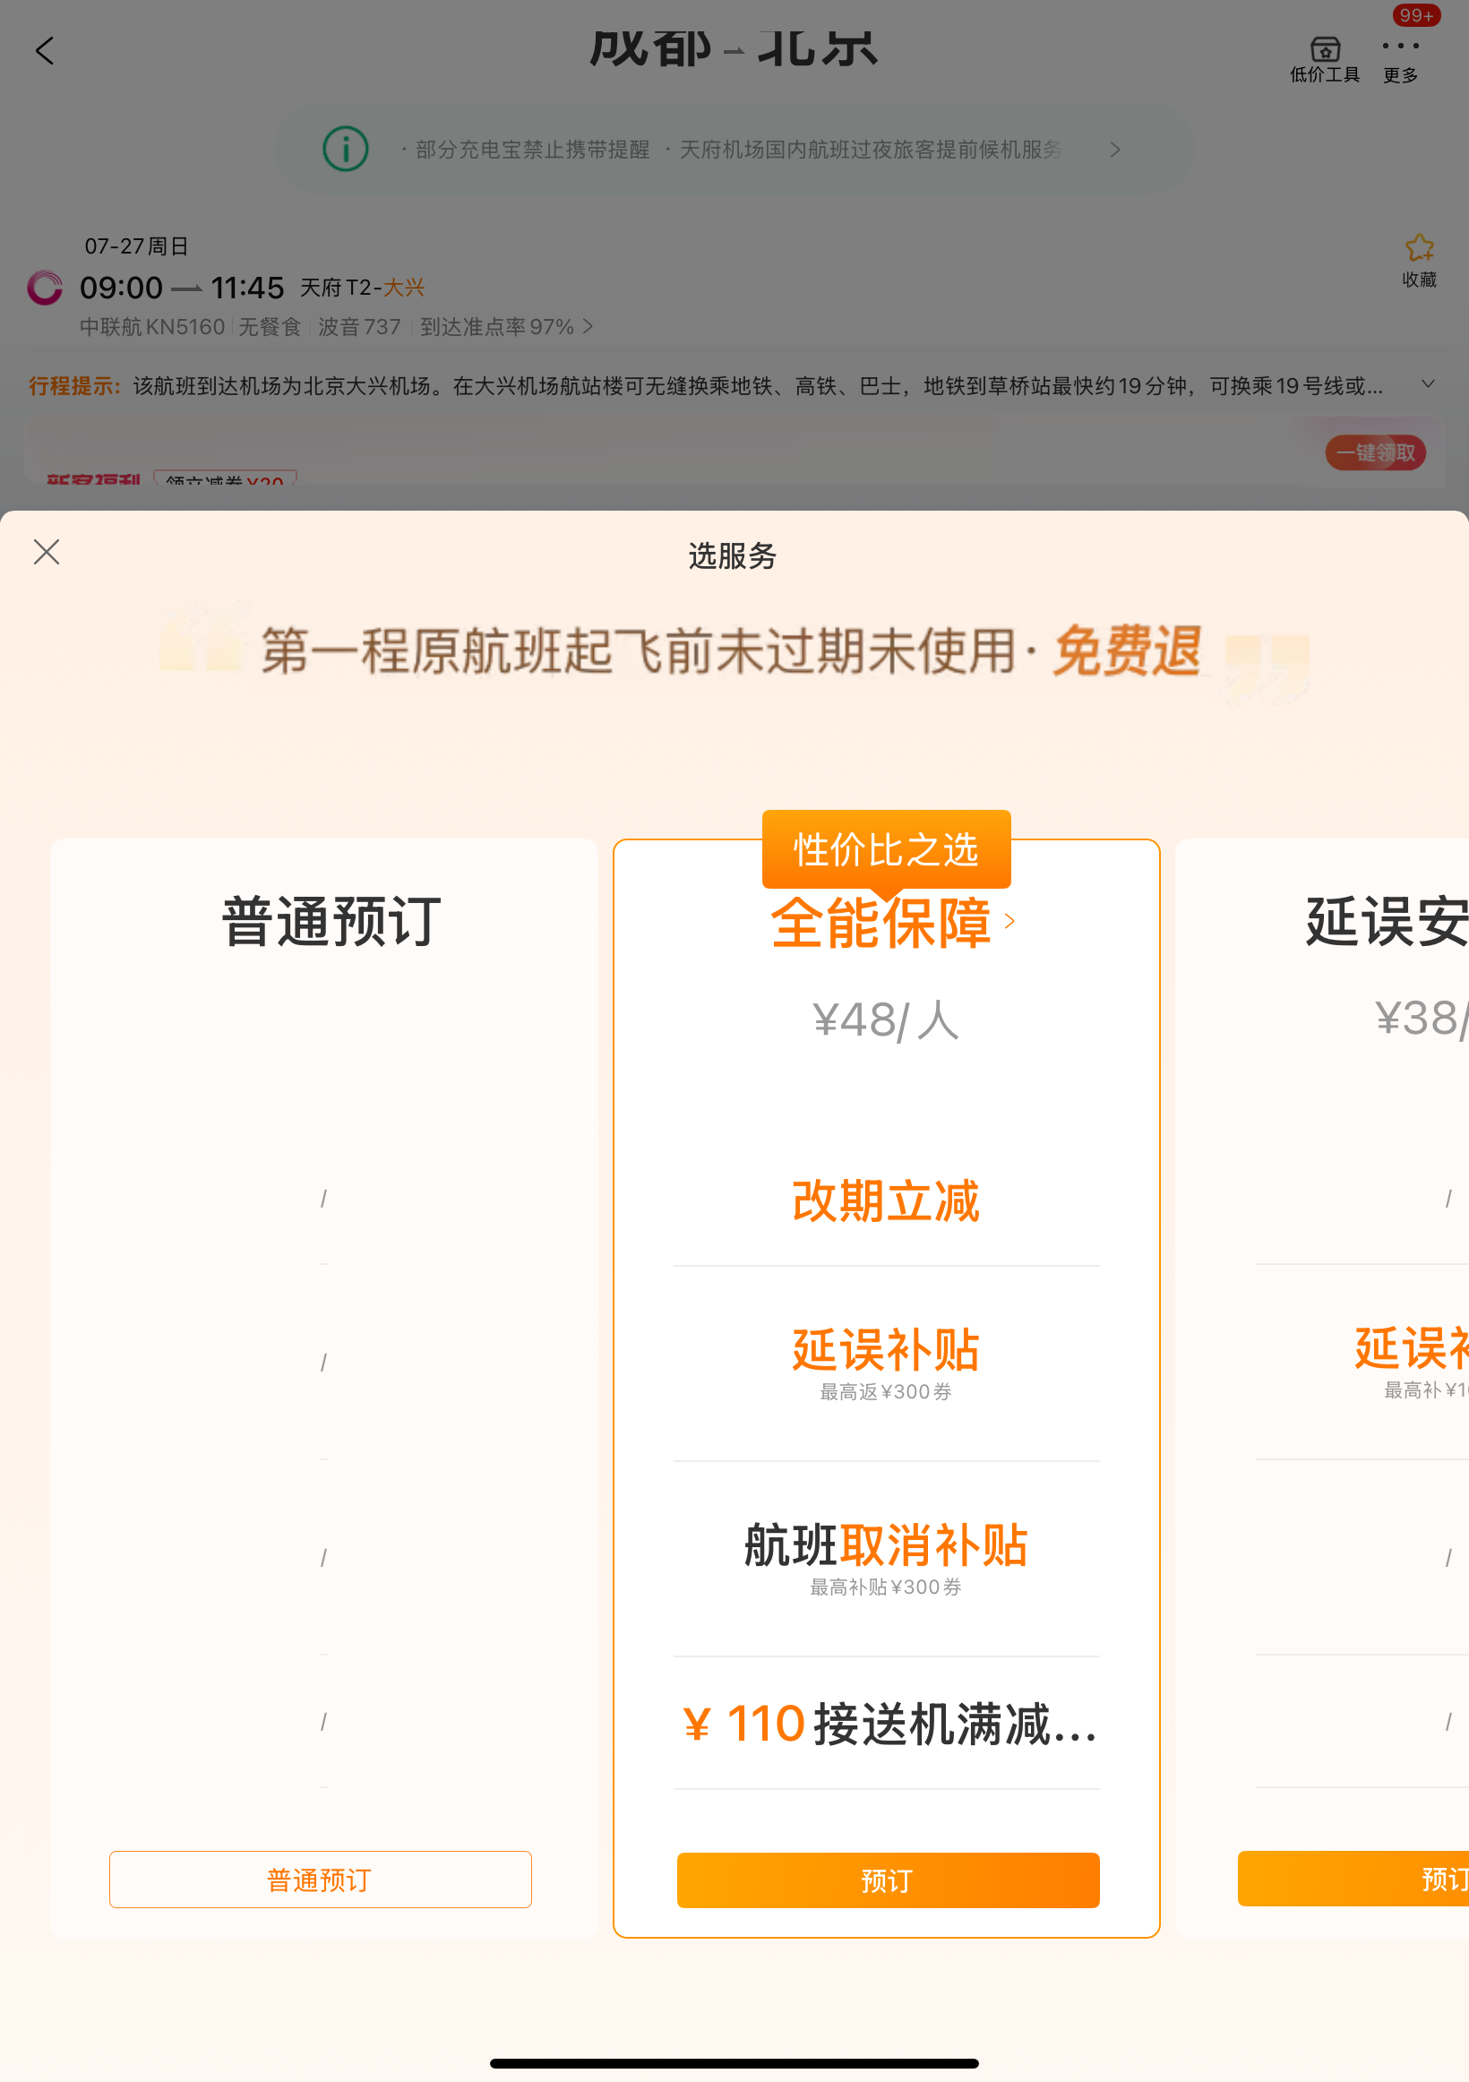Tap the 航班取消补贴 benefit row

886,1558
